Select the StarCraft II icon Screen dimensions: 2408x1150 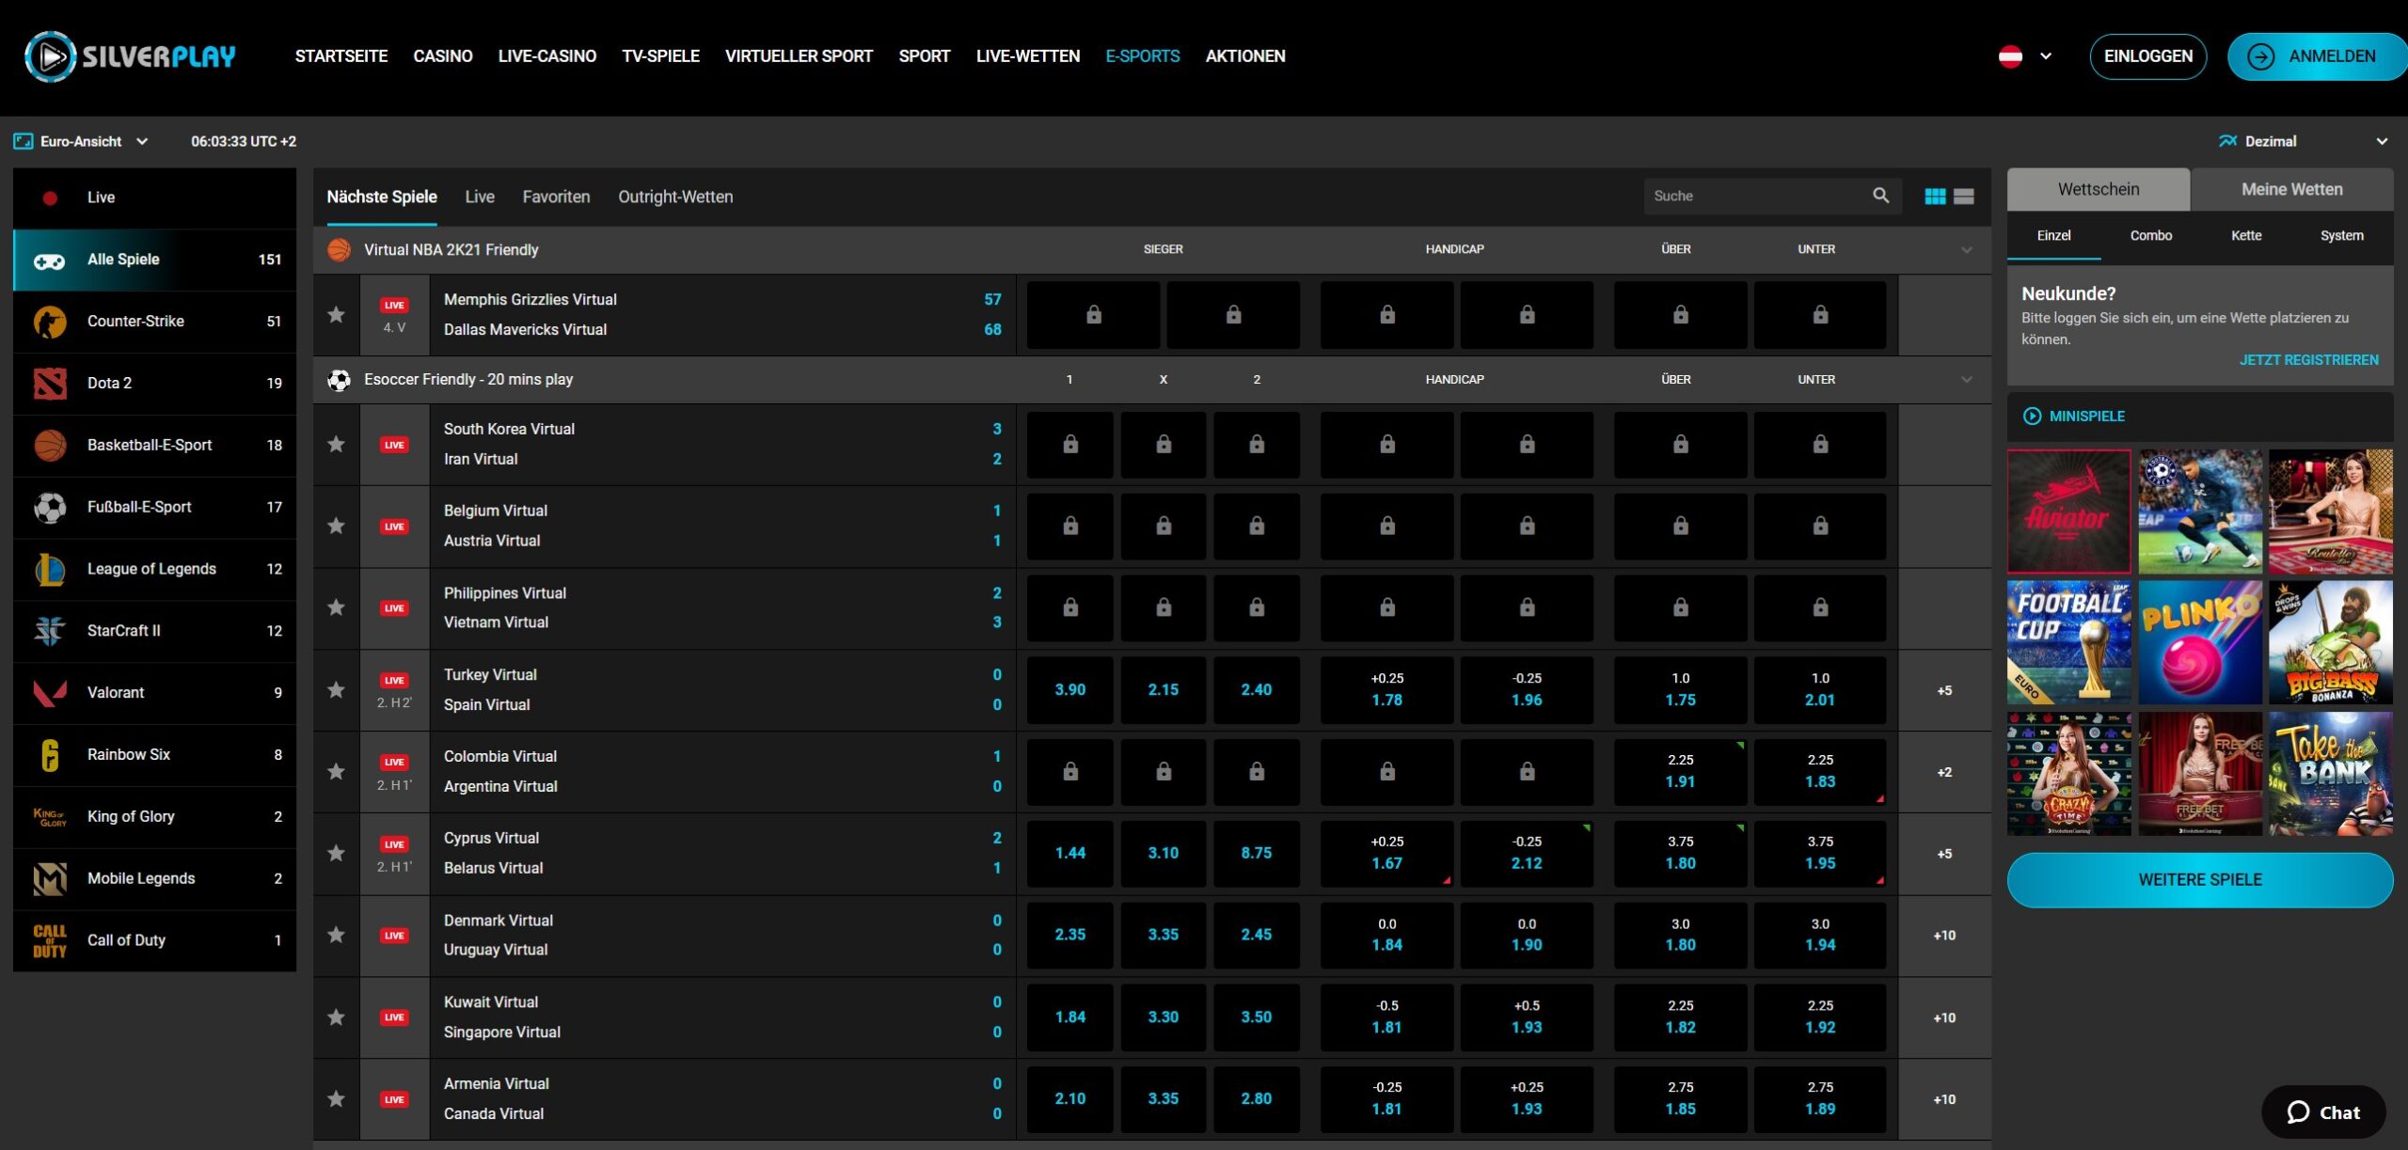[x=50, y=631]
